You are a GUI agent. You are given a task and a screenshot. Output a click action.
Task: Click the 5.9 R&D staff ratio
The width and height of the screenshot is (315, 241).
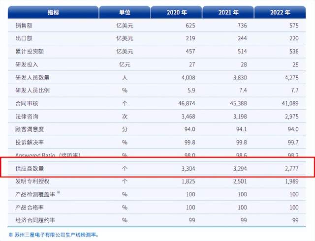click(x=191, y=90)
